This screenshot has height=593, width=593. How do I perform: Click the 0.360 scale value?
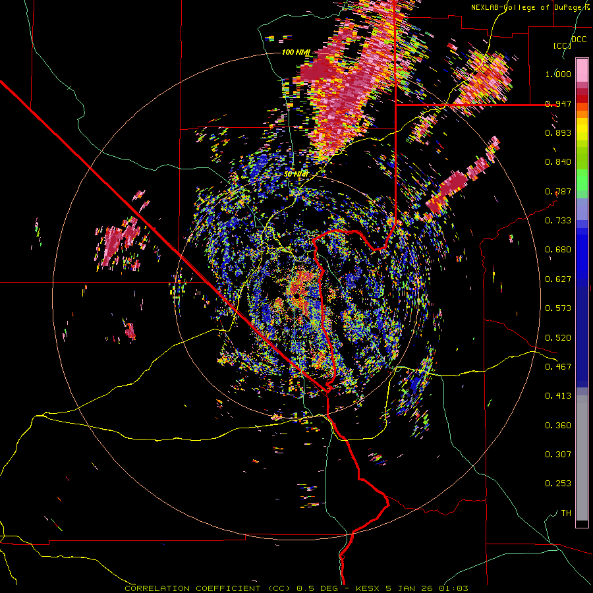pyautogui.click(x=558, y=426)
